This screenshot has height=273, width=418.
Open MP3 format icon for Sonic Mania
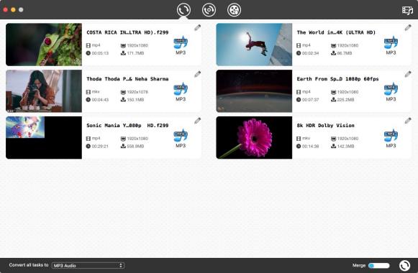[x=181, y=139]
